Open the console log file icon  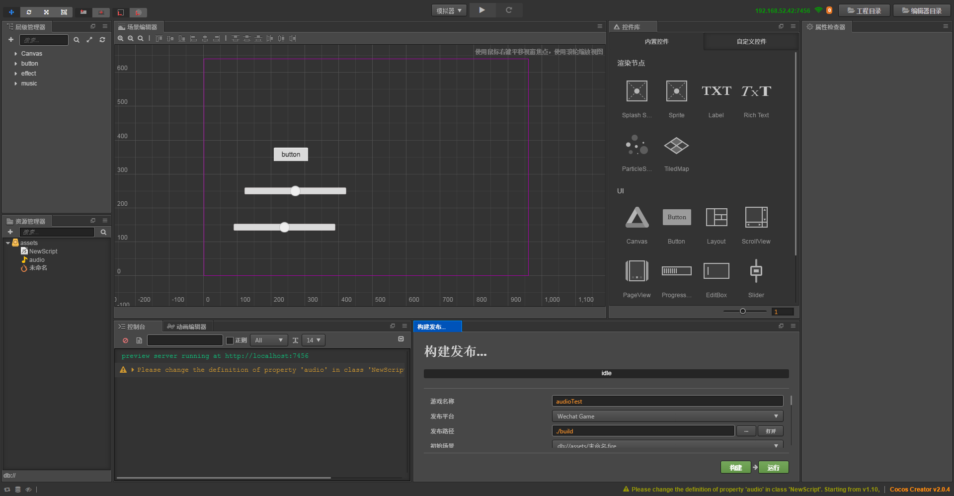(139, 340)
